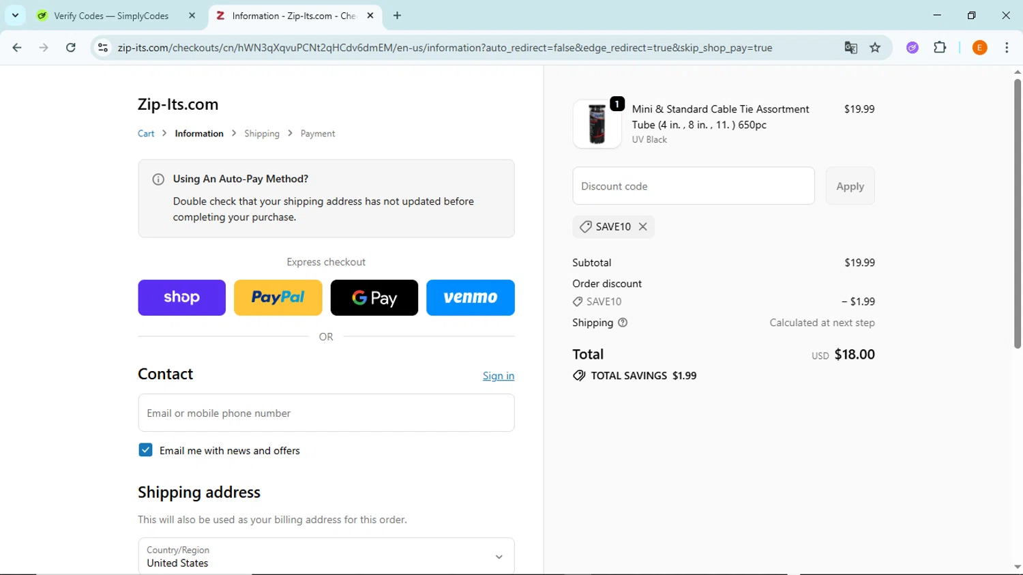The image size is (1023, 575).
Task: Click TOTAL SAVINGS tag icon
Action: (579, 376)
